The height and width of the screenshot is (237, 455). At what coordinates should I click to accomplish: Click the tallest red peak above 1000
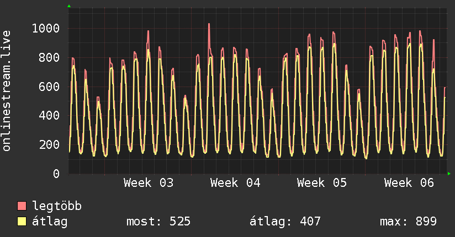209,24
